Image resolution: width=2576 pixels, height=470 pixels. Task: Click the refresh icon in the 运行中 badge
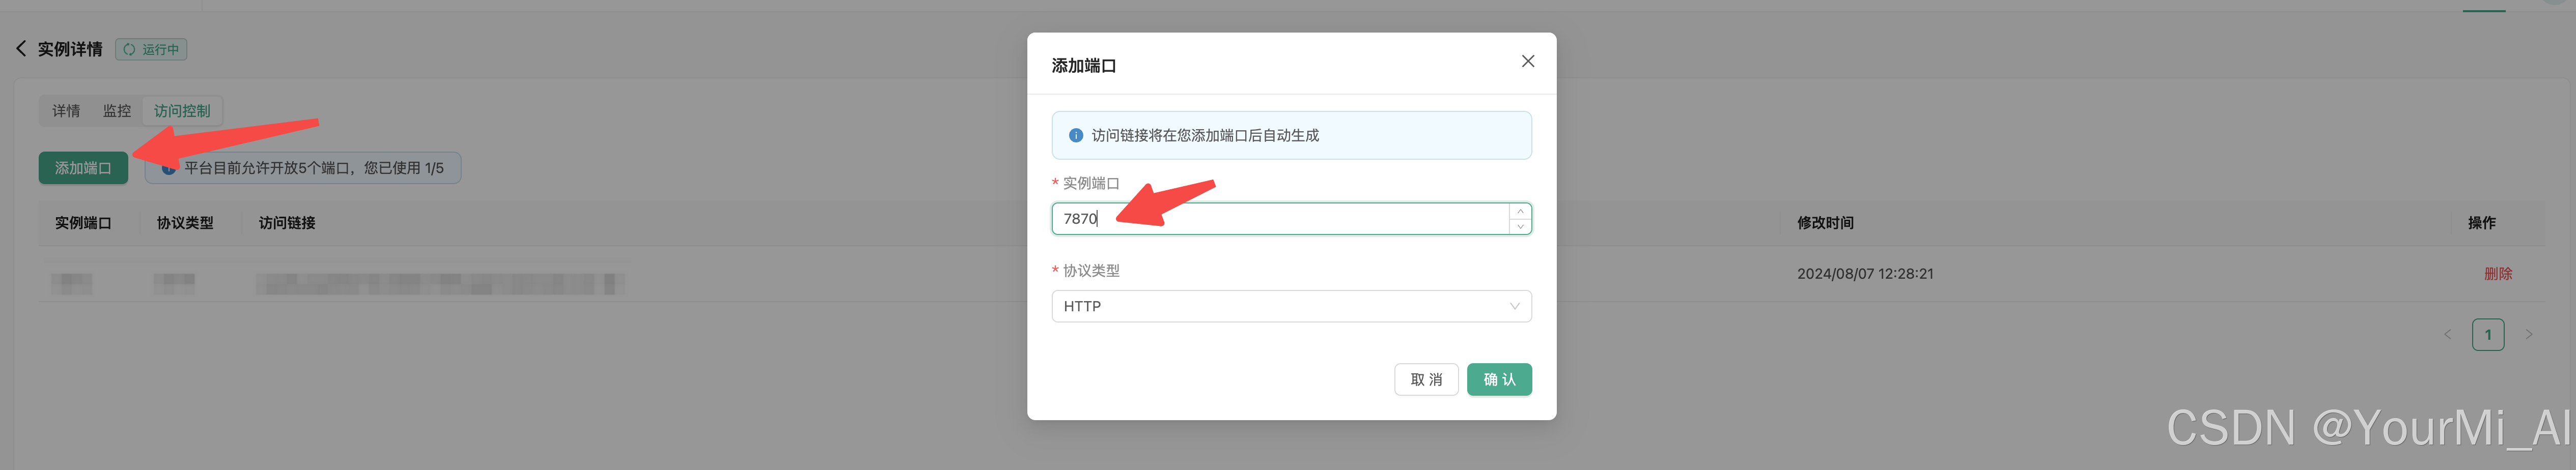point(129,48)
